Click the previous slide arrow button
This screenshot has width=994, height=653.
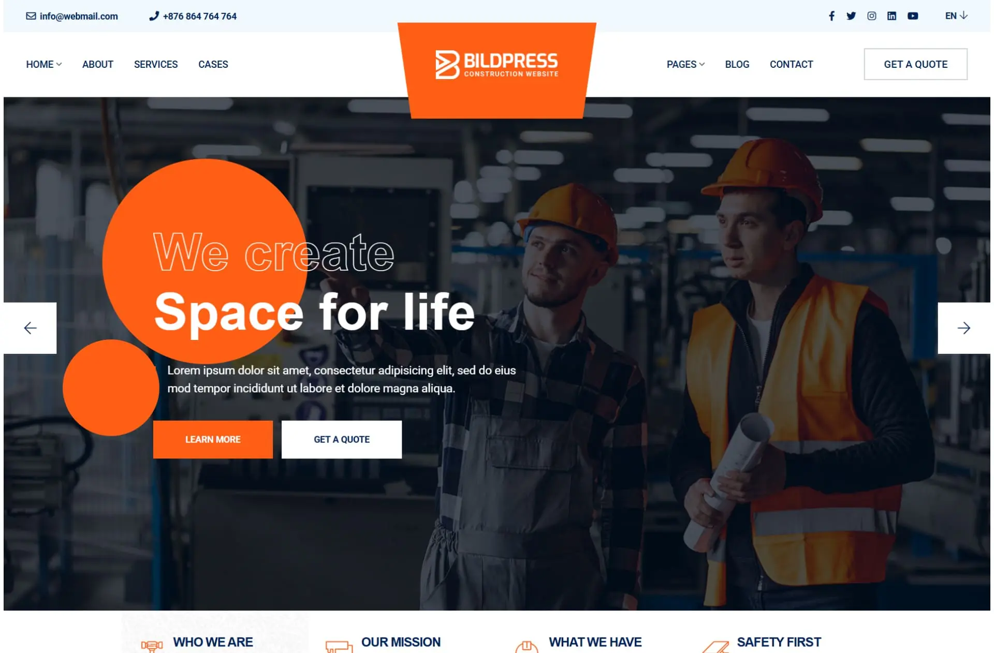30,328
